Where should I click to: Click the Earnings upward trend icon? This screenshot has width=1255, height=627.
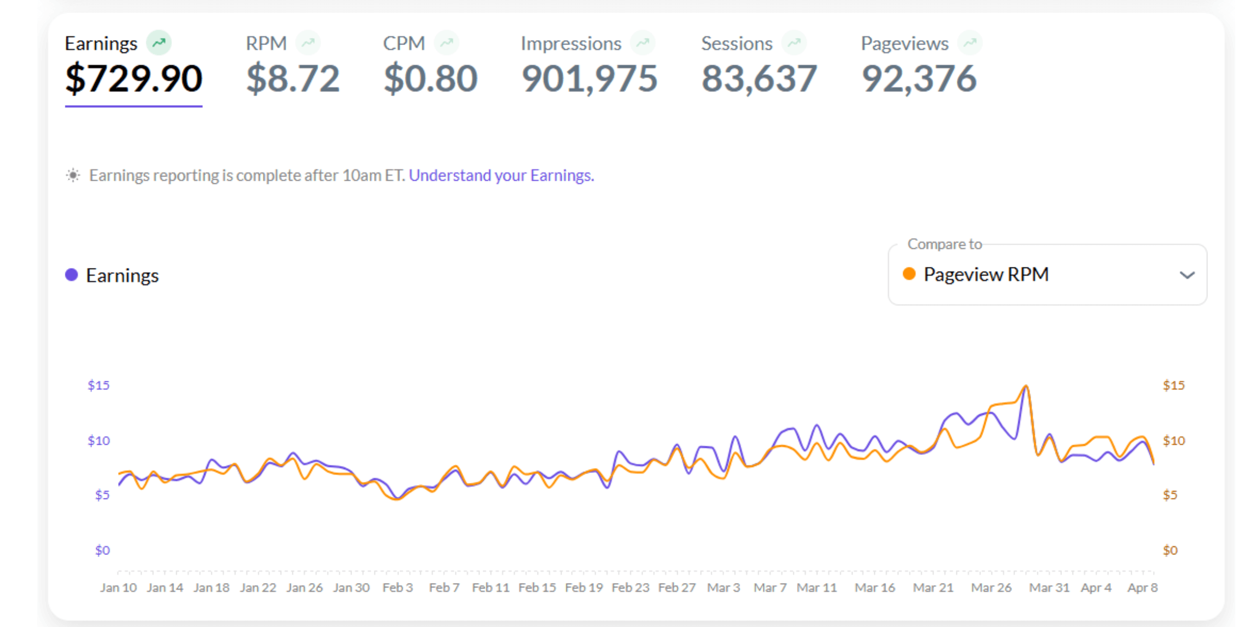click(x=158, y=42)
